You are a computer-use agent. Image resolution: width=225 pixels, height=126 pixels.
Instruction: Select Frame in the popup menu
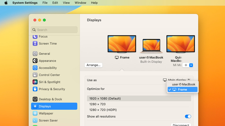(x=182, y=89)
